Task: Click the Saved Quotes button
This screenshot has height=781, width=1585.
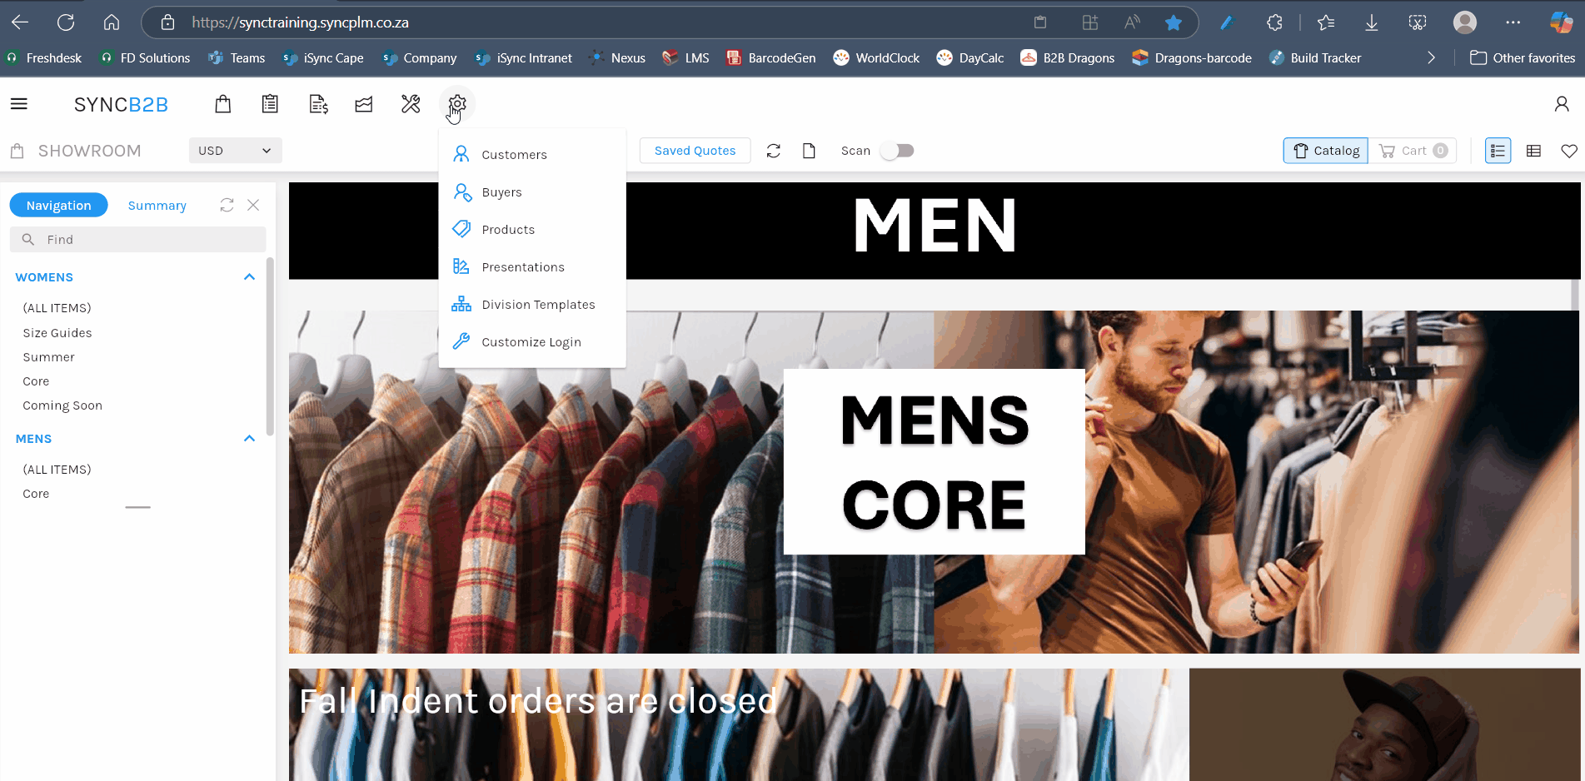Action: point(695,151)
